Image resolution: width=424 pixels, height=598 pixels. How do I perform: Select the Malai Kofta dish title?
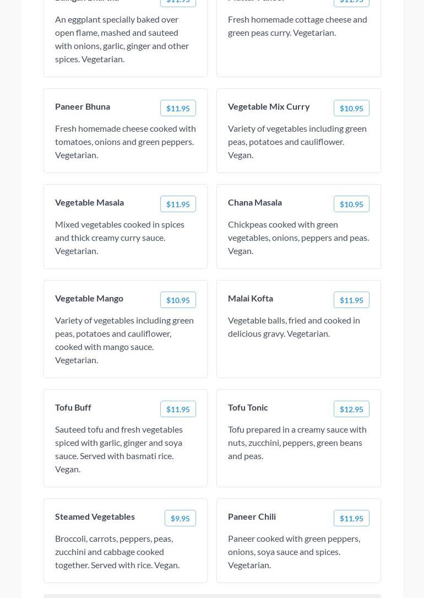pyautogui.click(x=251, y=298)
